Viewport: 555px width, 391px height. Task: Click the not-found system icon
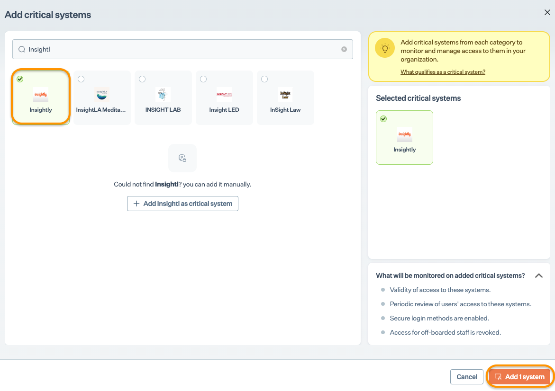182,158
